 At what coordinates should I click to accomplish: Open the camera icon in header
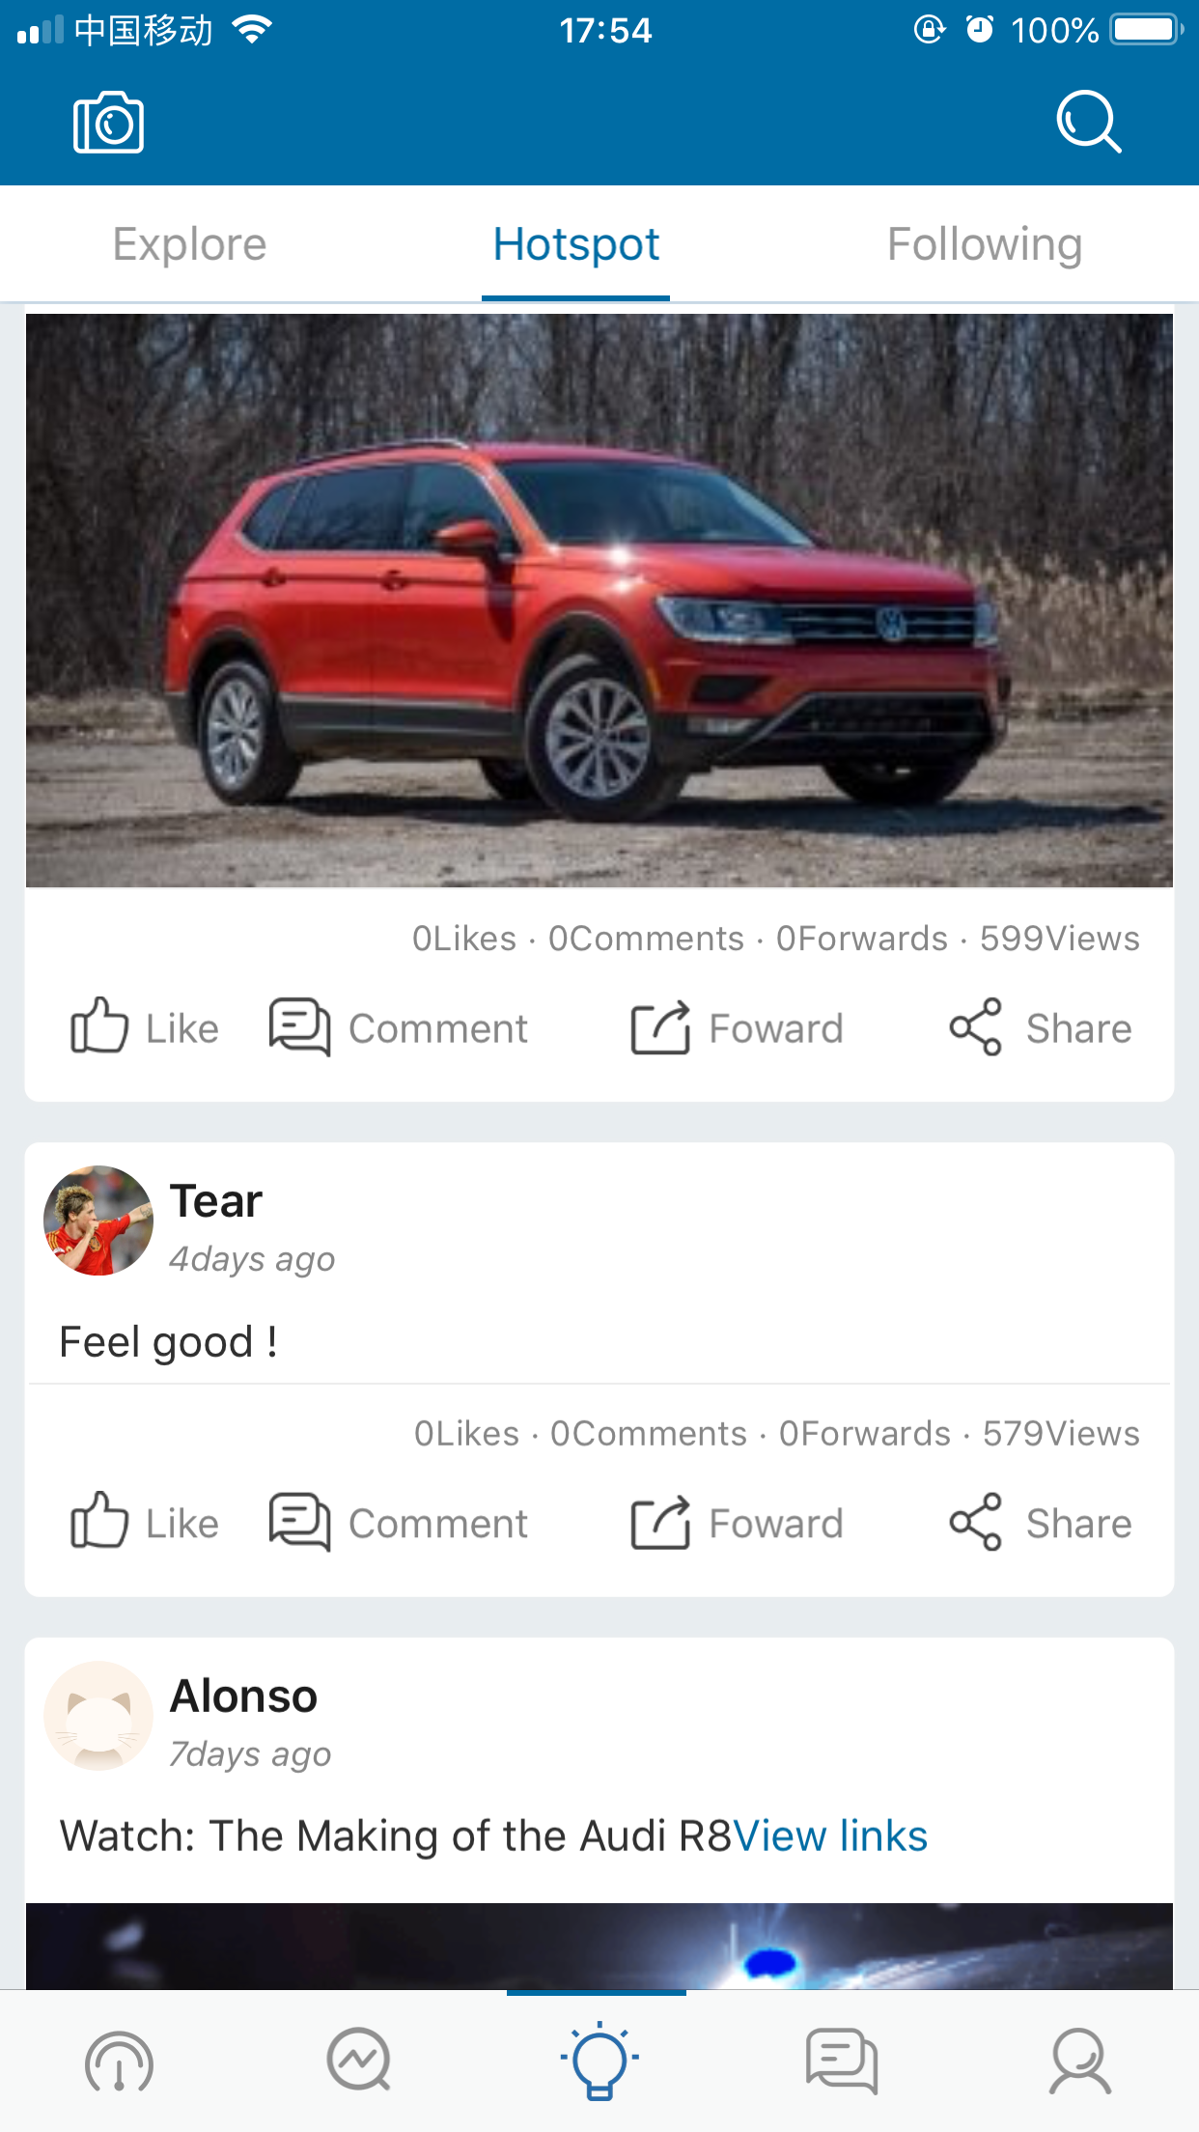[108, 123]
